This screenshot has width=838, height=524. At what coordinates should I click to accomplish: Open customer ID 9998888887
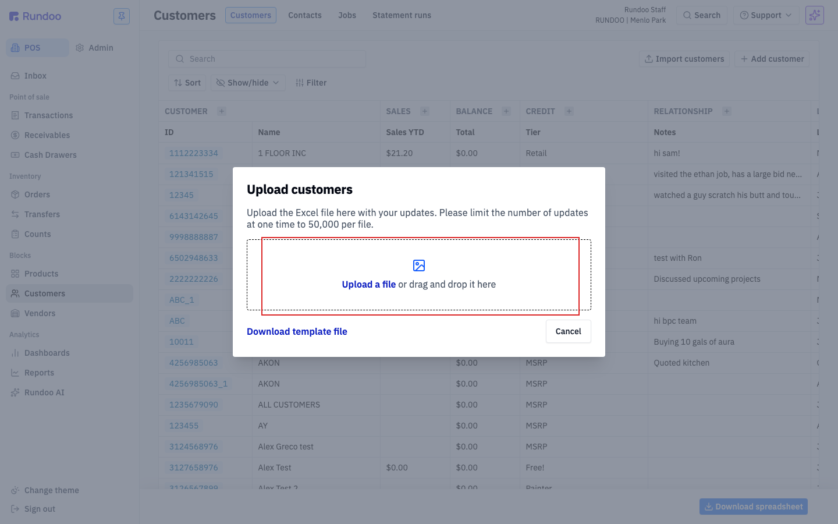[x=194, y=237]
